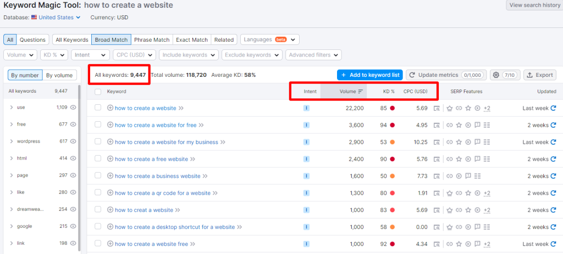Refresh the "how to create a website free" row

[x=553, y=244]
